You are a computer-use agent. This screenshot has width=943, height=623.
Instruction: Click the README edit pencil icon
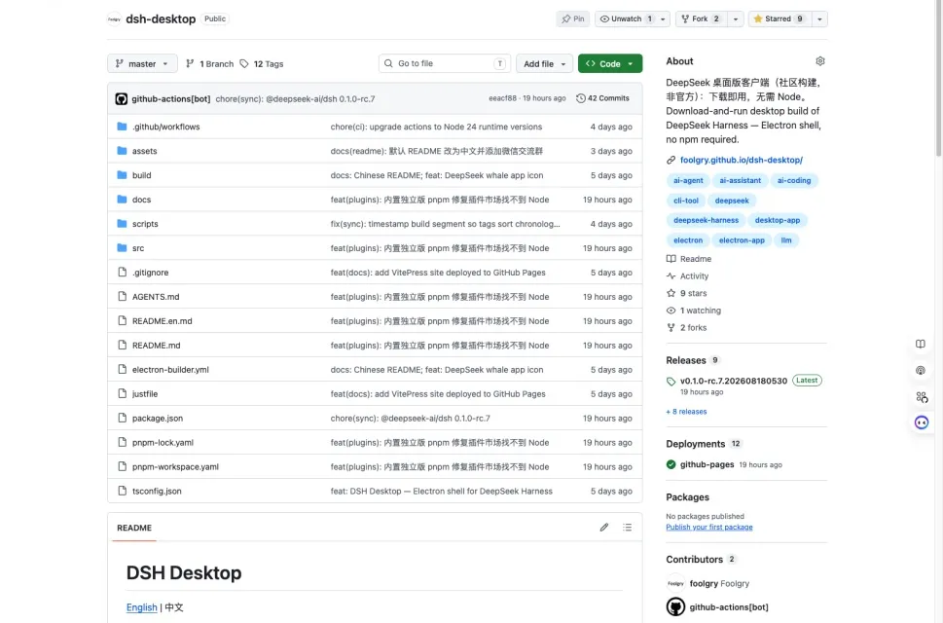point(603,528)
